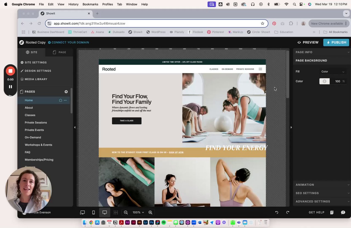Screen dimensions: 351x228
Task: Open the Bookmarks menu in menu bar
Action: tap(90, 4)
